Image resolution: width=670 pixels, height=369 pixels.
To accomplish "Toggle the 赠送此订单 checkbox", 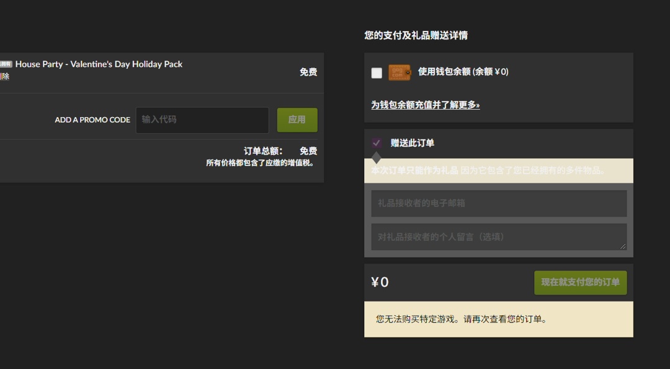I will point(377,143).
